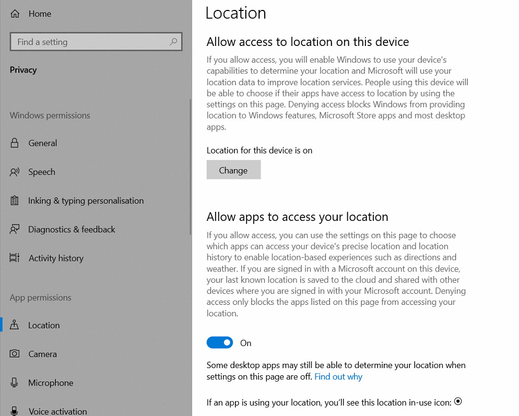
Task: Click the Voice activation icon
Action: click(x=14, y=411)
